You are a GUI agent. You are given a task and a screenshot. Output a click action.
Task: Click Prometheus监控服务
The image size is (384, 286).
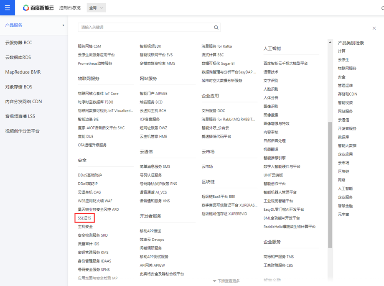[95, 64]
